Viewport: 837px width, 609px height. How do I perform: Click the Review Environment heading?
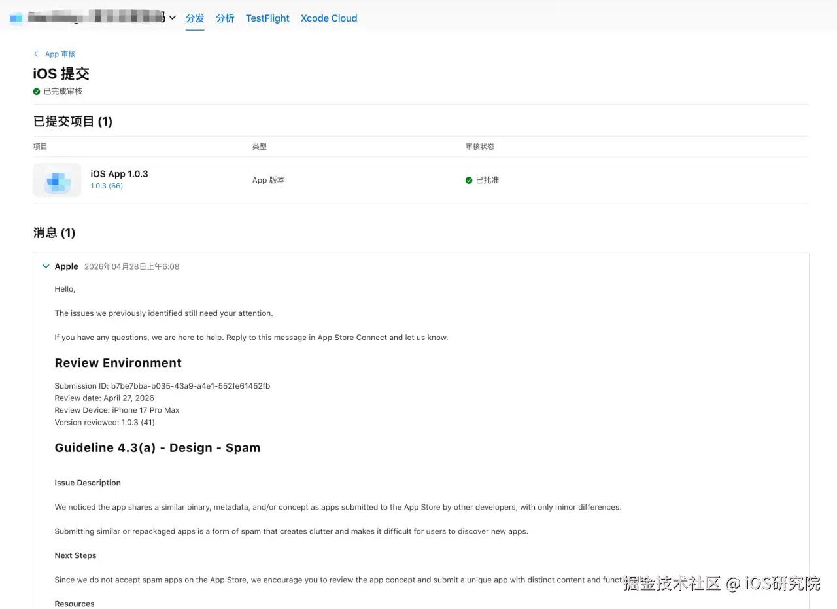(118, 363)
